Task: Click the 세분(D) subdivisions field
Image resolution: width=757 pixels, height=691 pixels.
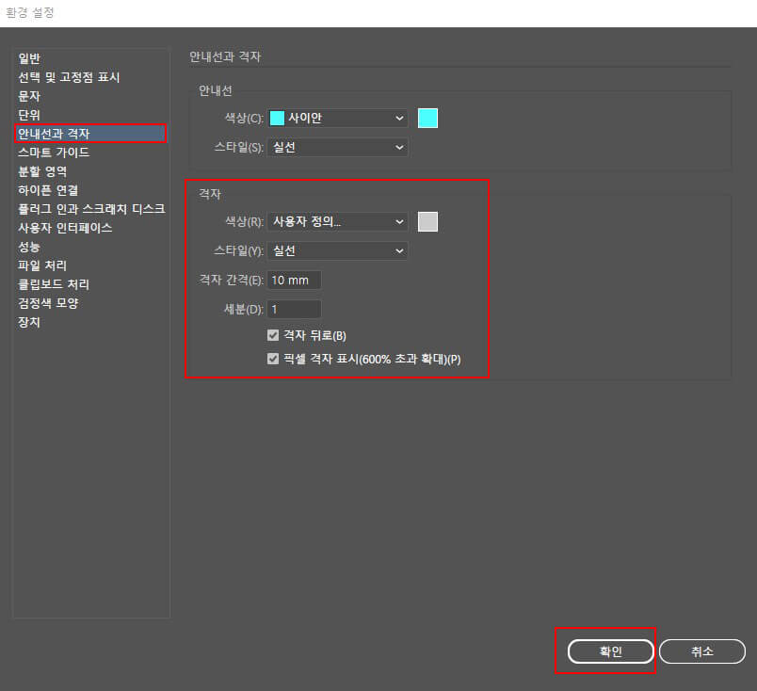Action: [x=294, y=309]
